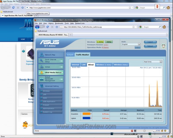Open the language dropdown showing English
This screenshot has height=138, width=173.
tap(131, 44)
